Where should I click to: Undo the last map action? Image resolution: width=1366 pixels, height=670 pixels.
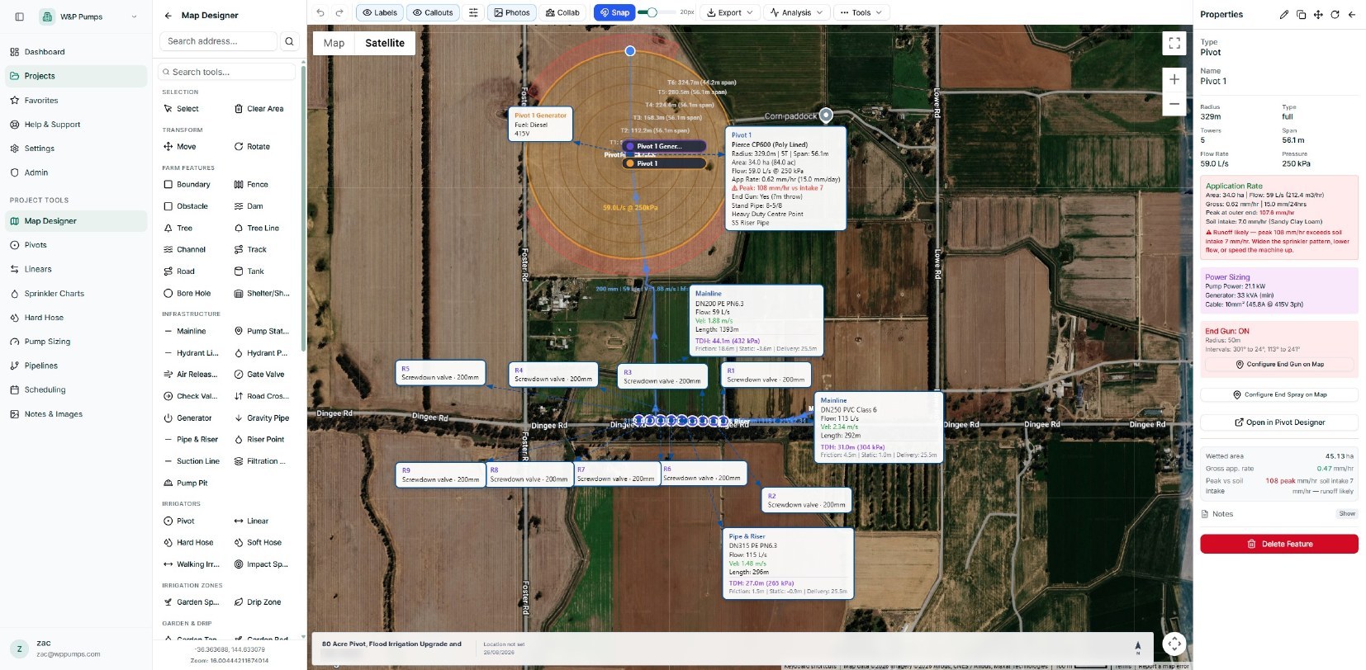320,12
